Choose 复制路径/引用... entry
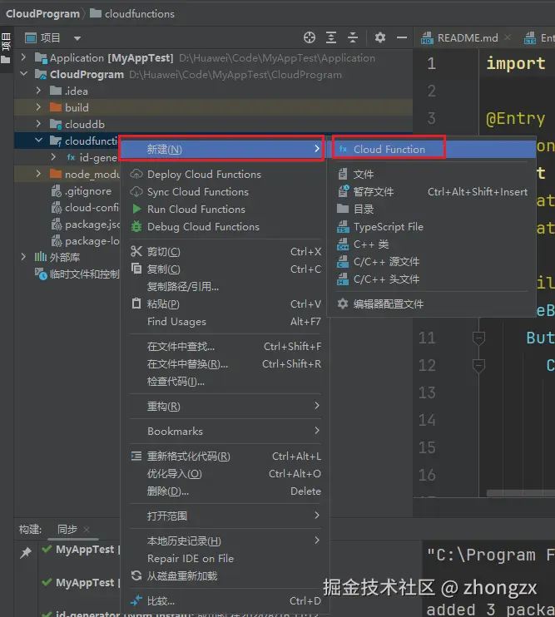 pos(225,286)
